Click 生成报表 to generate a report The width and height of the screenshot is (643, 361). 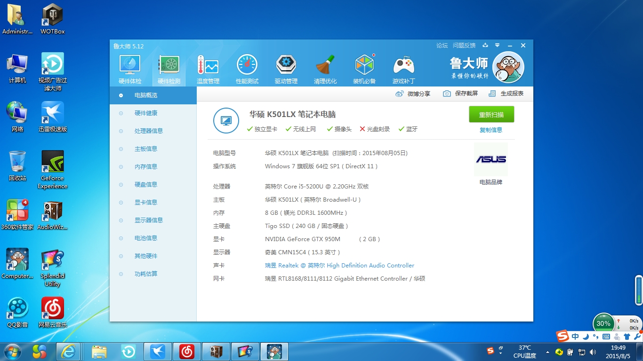pos(506,94)
